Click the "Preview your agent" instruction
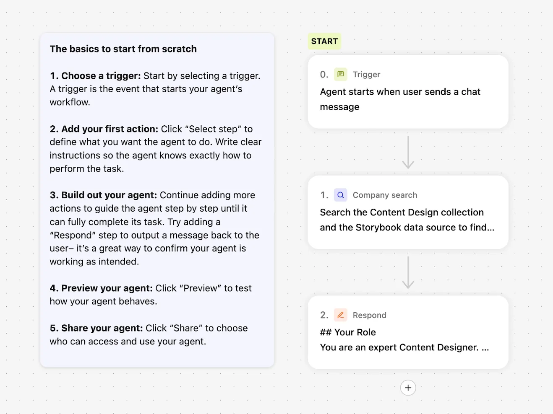This screenshot has height=414, width=553. [107, 288]
